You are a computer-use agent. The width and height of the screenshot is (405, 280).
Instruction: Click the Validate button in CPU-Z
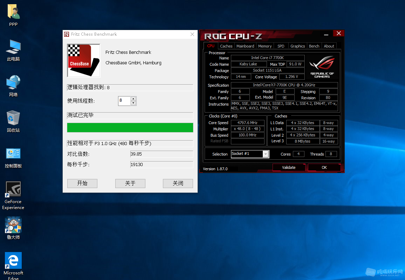click(x=289, y=167)
